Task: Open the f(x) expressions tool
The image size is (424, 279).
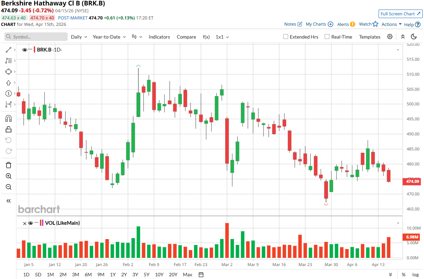Action: pos(206,37)
